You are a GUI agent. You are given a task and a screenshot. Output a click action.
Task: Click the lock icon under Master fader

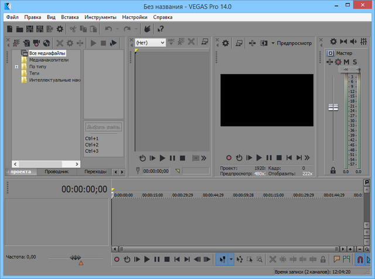333,171
